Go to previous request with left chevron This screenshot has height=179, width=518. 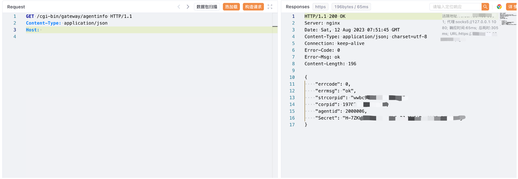179,7
